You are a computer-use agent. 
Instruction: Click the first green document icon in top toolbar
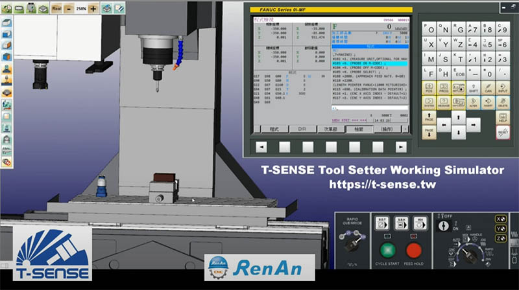point(6,8)
